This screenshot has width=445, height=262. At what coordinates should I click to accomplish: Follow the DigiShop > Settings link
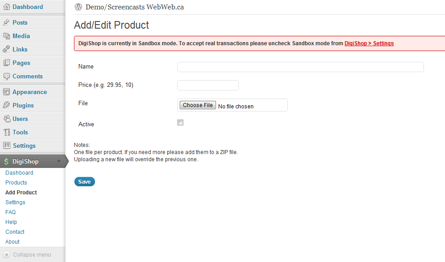[369, 43]
